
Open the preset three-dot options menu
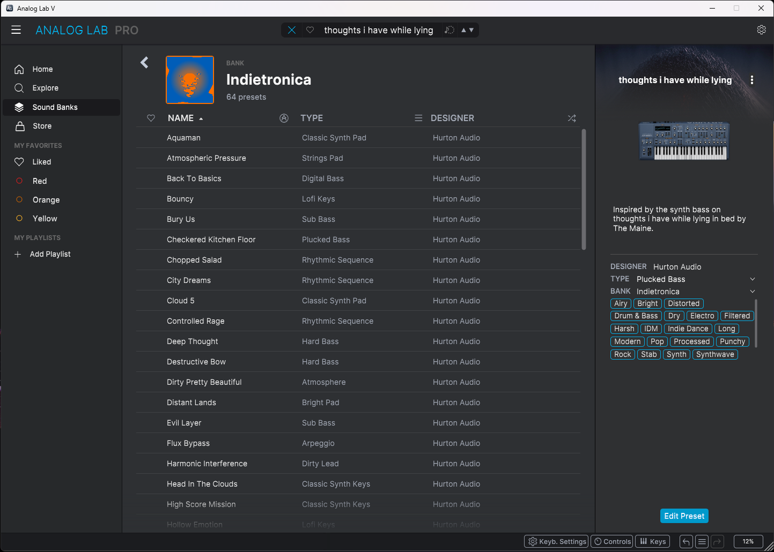752,80
